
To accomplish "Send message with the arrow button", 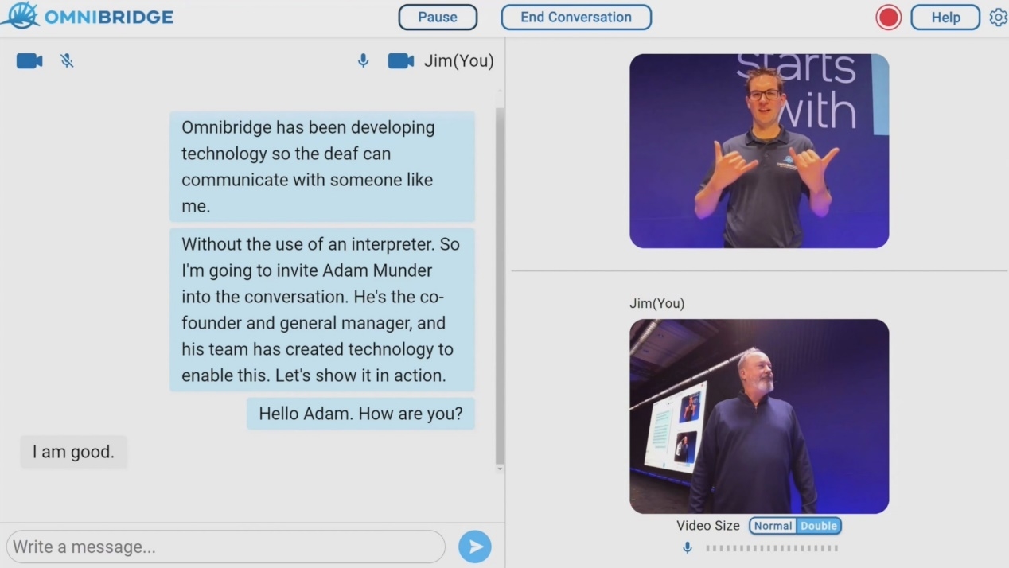I will pyautogui.click(x=475, y=547).
